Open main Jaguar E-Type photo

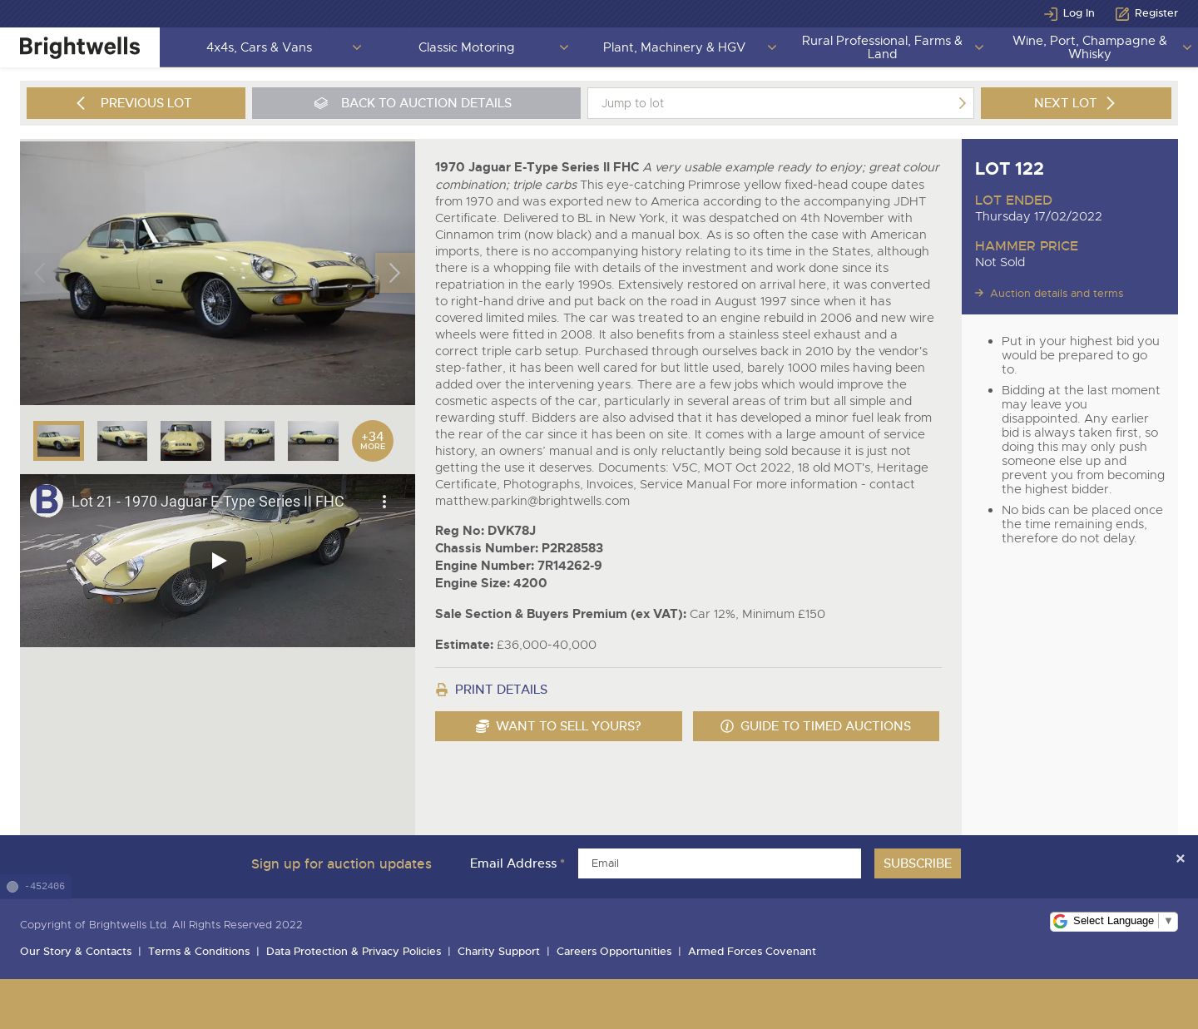pyautogui.click(x=217, y=273)
